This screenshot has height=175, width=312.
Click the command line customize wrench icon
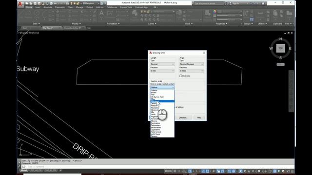pos(19,167)
